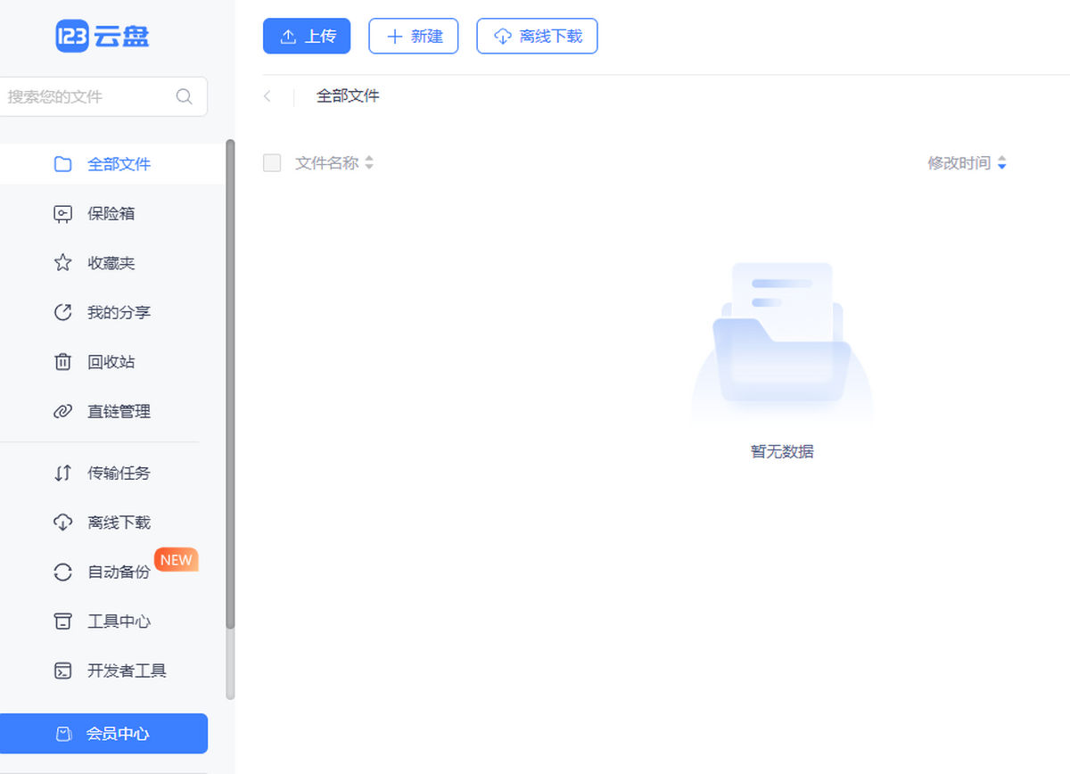This screenshot has width=1070, height=774.
Task: Click the search files input field
Action: click(98, 96)
